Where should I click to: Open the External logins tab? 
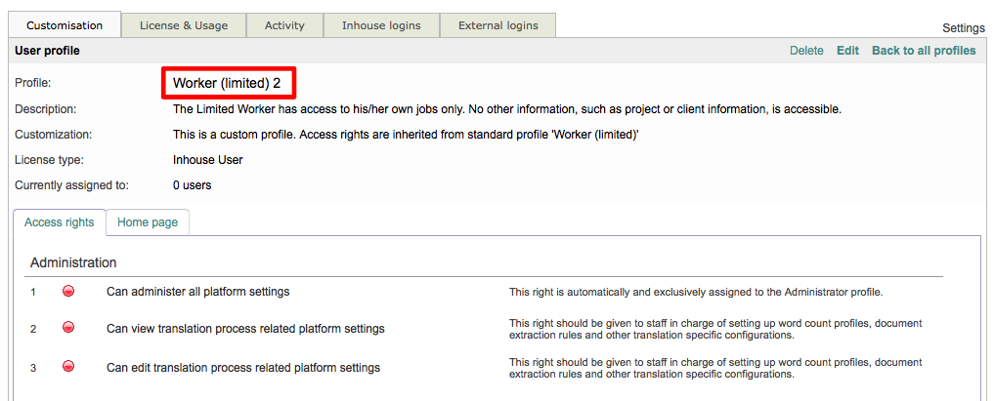(x=497, y=25)
